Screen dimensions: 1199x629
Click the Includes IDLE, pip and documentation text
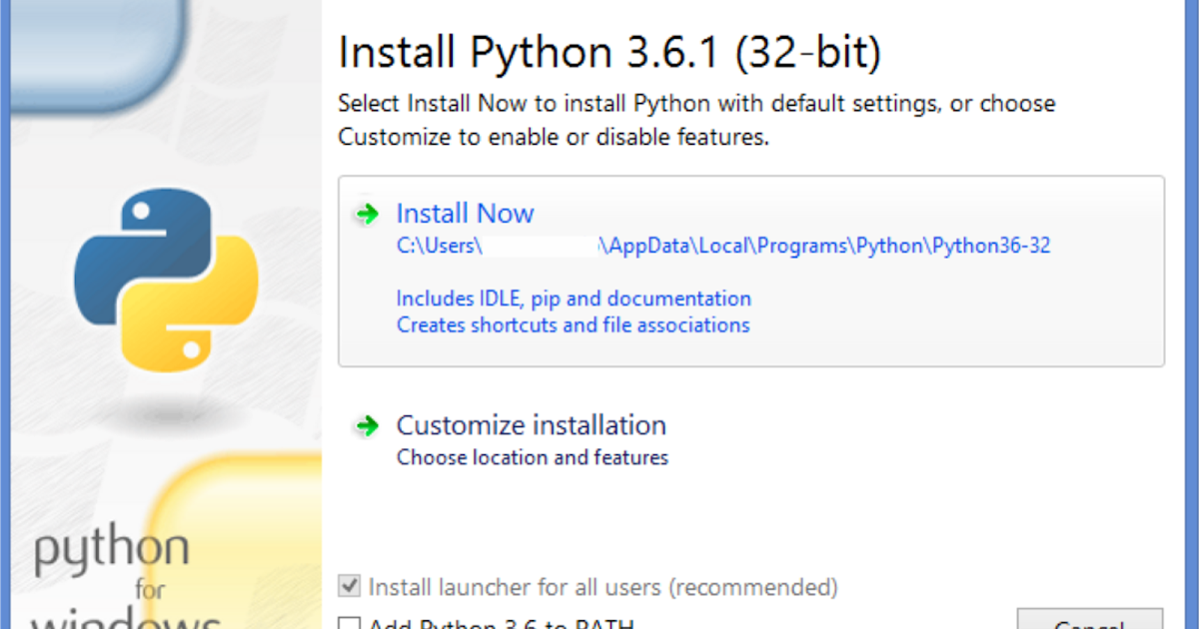pos(574,298)
